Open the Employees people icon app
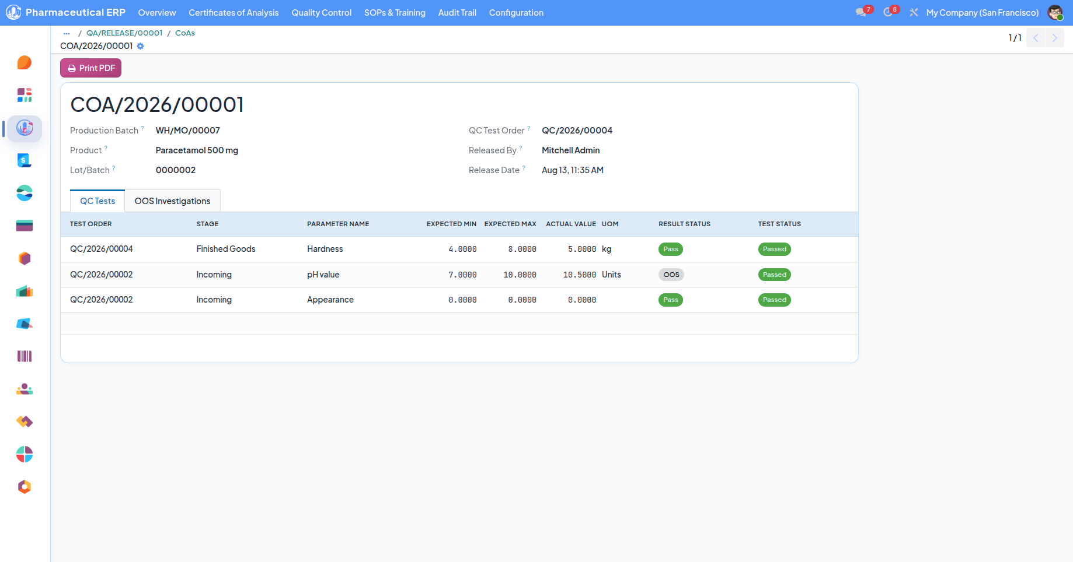 (25, 389)
